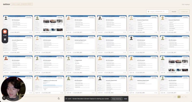Click the Loom webcam bubble
Screen dimensions: 192x102
pyautogui.click(x=13, y=89)
